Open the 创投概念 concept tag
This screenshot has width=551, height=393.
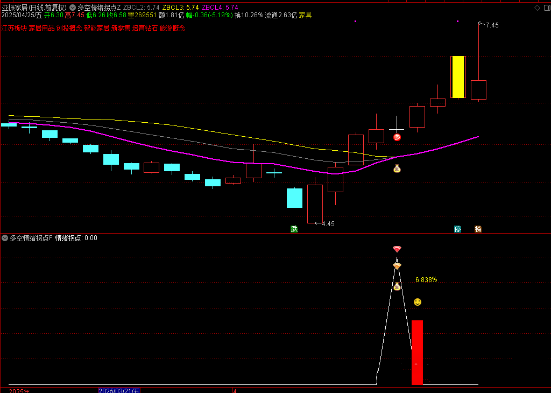pyautogui.click(x=69, y=28)
